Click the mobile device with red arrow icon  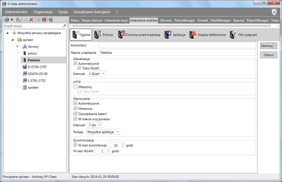(x=51, y=20)
